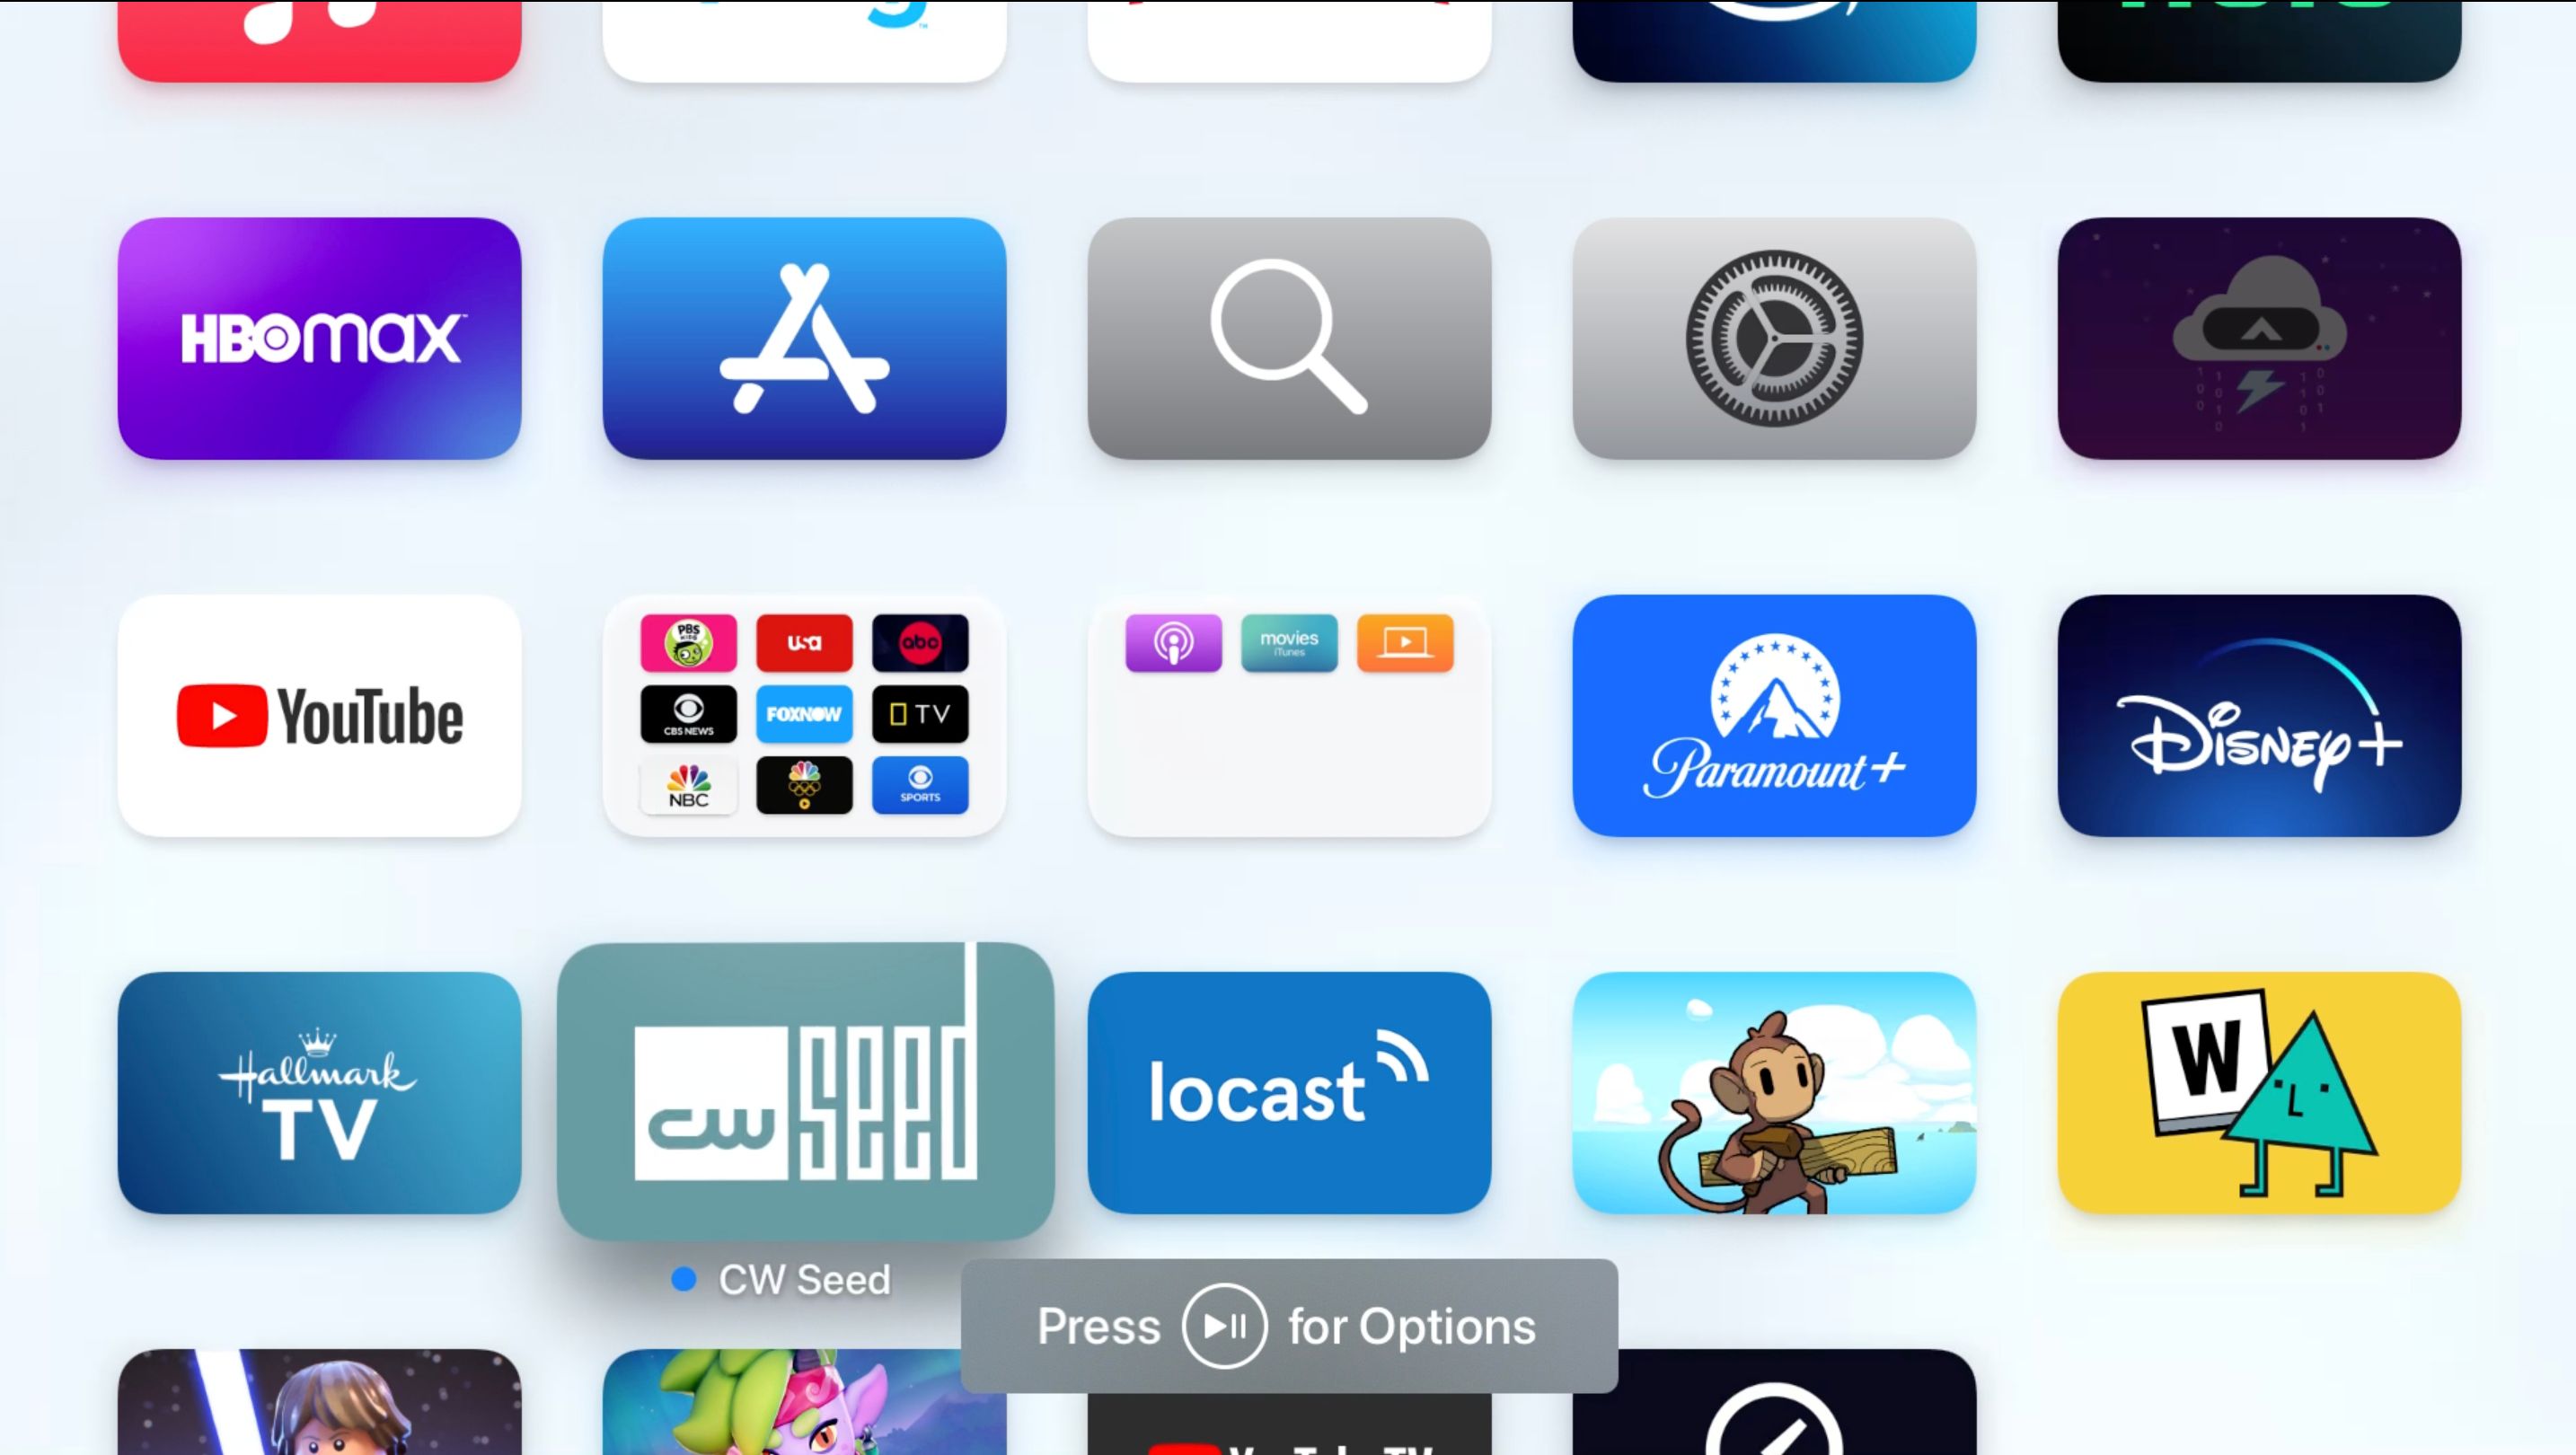Open the App Store
The image size is (2576, 1455).
click(x=803, y=338)
